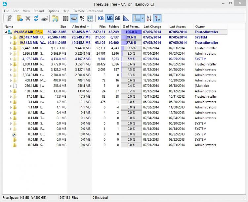Toggle percent display mode
Screen dimensions: 248x202
click(x=82, y=19)
